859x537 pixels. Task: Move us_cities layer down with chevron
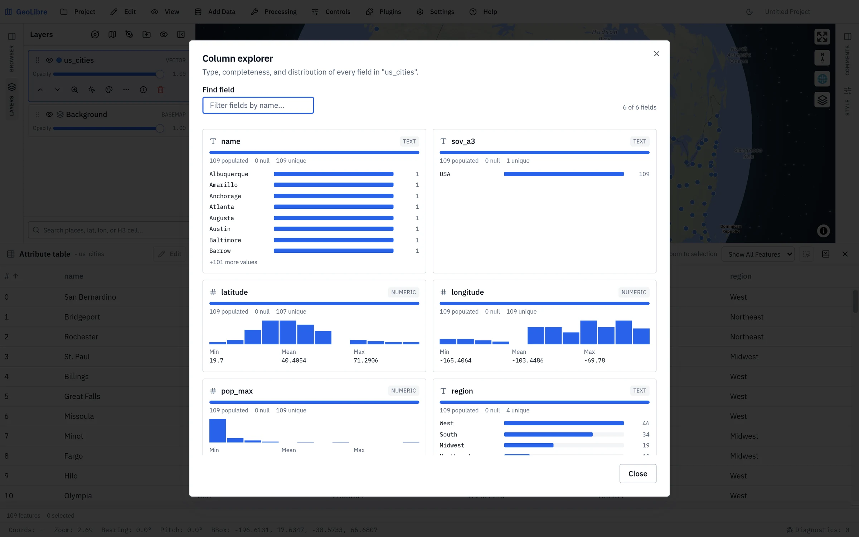click(x=57, y=90)
